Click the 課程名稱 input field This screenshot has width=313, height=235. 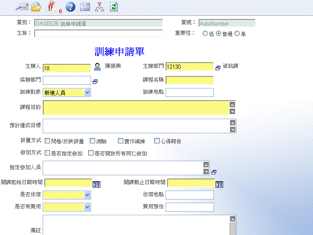click(x=189, y=80)
